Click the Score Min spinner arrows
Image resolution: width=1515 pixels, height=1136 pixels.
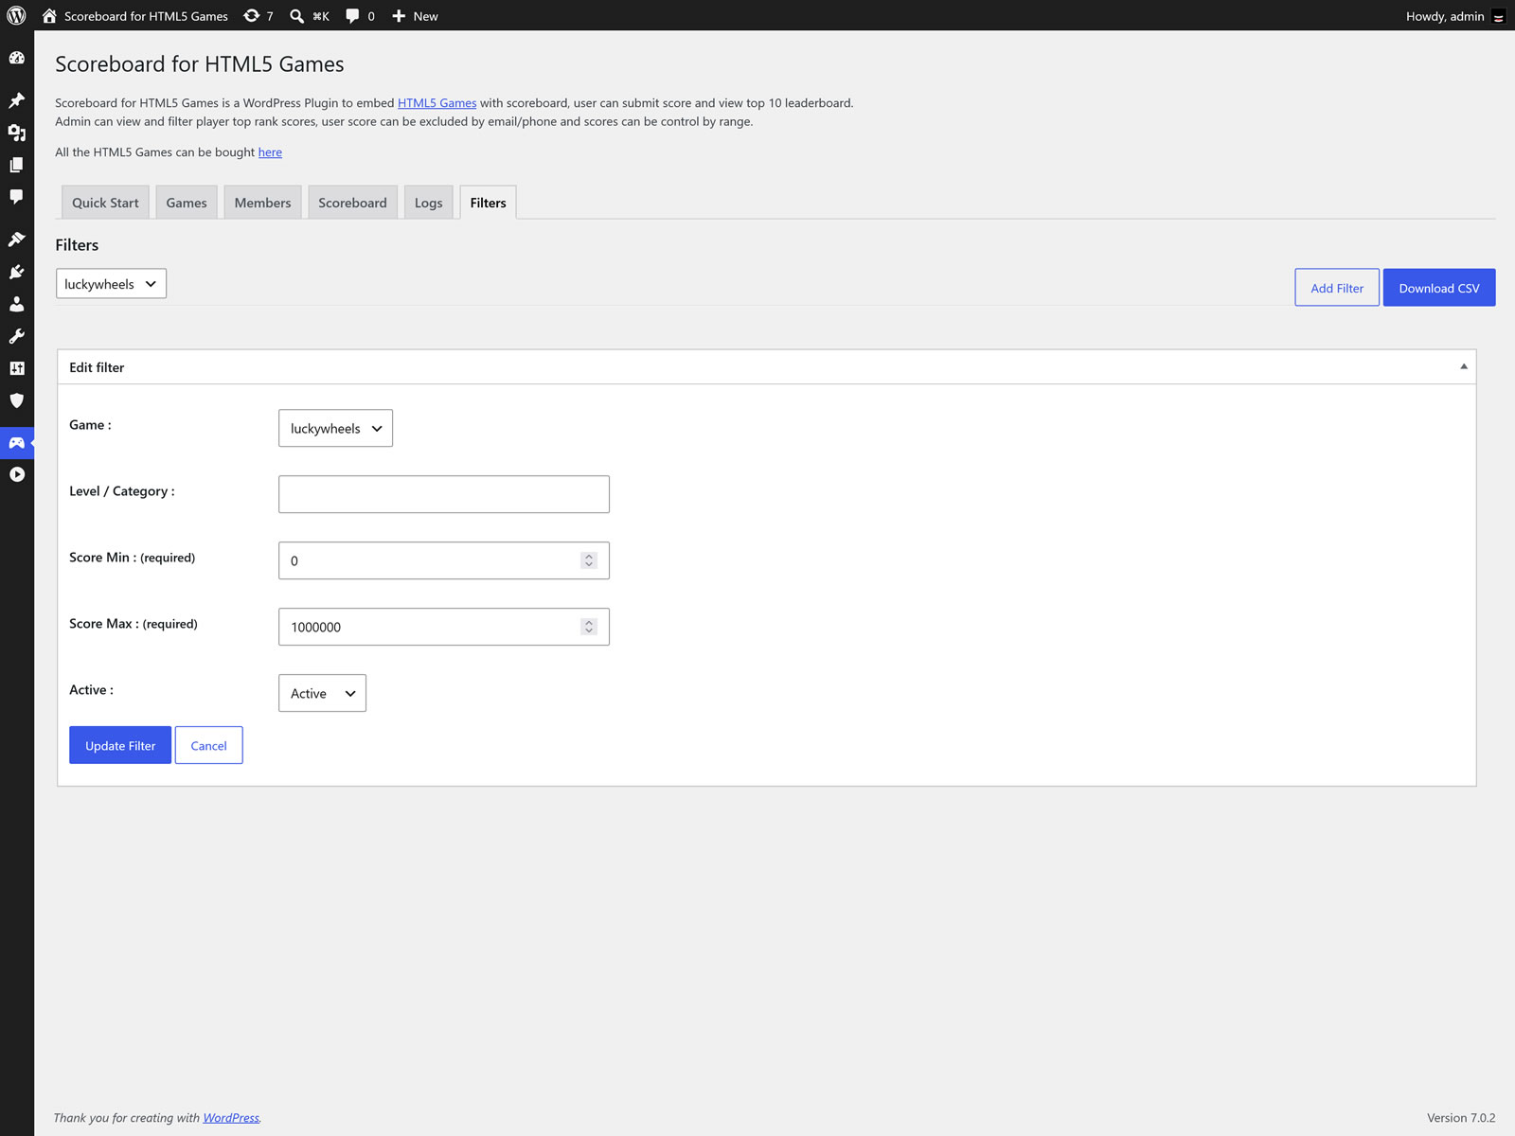(589, 560)
